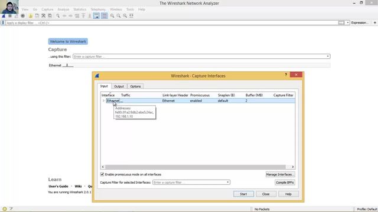Open Manage Interfaces
The width and height of the screenshot is (378, 212).
[x=280, y=174]
